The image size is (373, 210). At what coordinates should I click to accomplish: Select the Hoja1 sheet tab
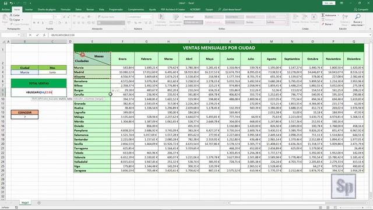[x=25, y=203]
